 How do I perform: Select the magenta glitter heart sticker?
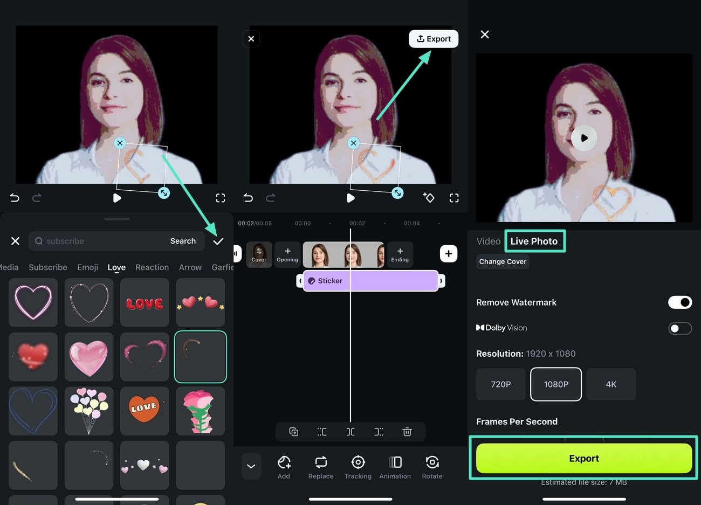(145, 357)
